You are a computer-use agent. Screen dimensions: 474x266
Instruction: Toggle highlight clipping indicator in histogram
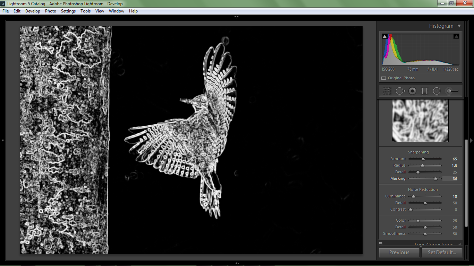pyautogui.click(x=456, y=36)
